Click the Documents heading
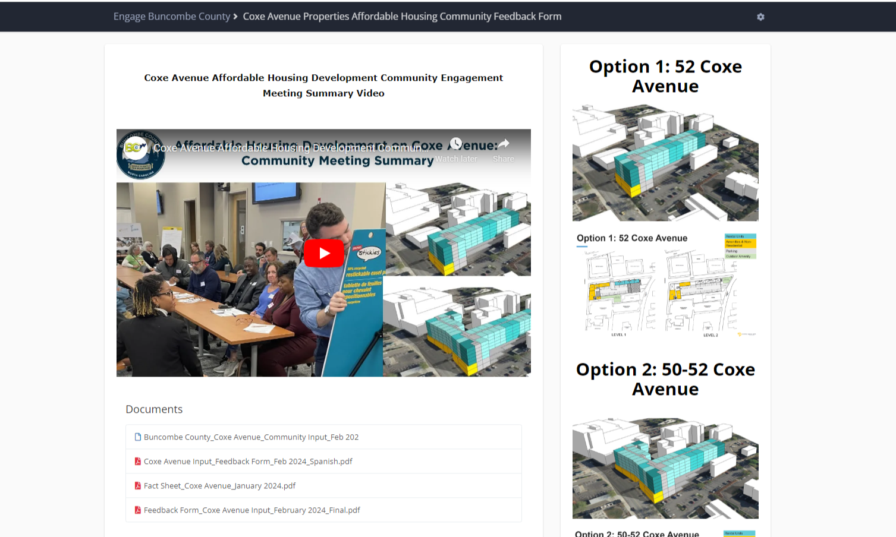This screenshot has width=896, height=537. coord(154,409)
